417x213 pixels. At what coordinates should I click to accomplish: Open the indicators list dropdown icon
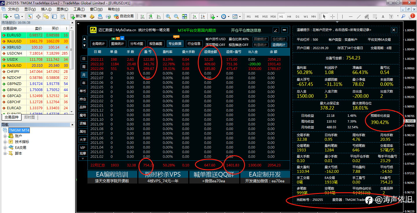(214, 16)
